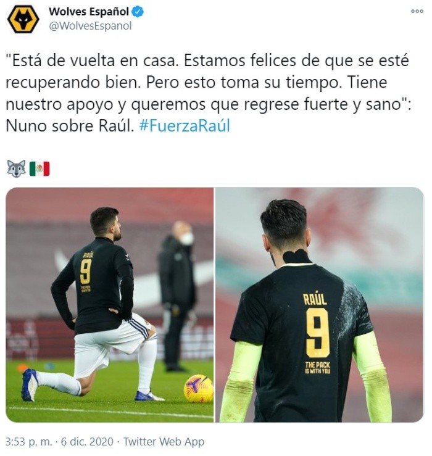Click the 6 dic. 2020 date

coord(87,441)
